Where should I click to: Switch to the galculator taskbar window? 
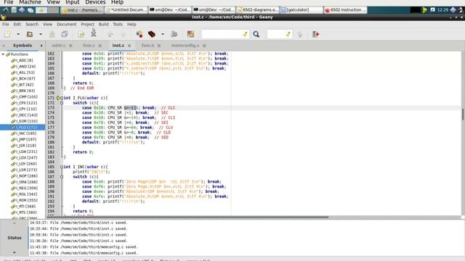(x=302, y=9)
